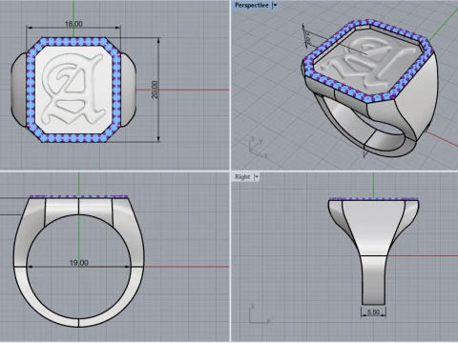
Task: Click the z-y axes icon in Right viewport
Action: pos(260,313)
